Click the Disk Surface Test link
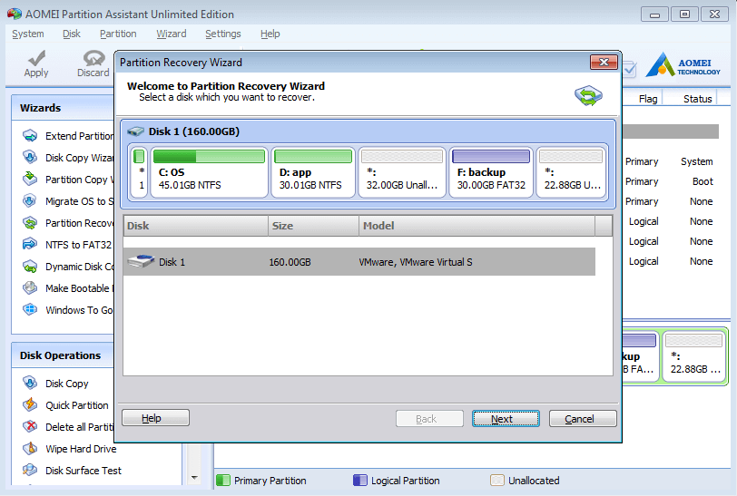This screenshot has width=737, height=496. [84, 471]
